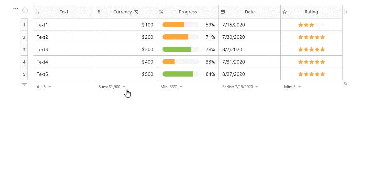Click the $500 currency cell
Screen dimensions: 381x195
click(x=126, y=74)
